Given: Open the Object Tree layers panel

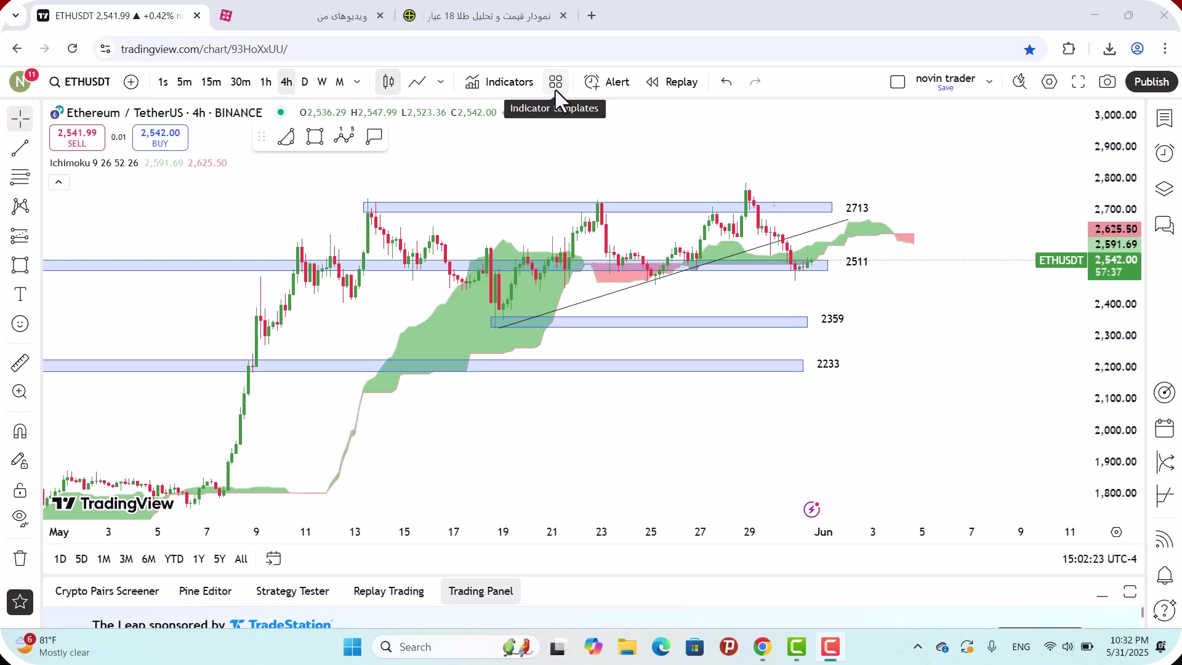Looking at the screenshot, I should tap(1164, 188).
